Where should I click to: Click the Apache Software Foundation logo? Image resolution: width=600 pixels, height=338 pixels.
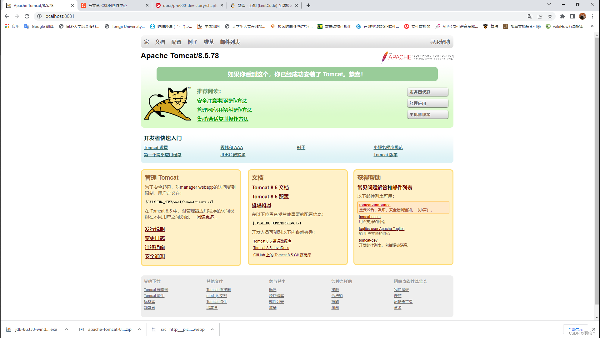(x=417, y=57)
